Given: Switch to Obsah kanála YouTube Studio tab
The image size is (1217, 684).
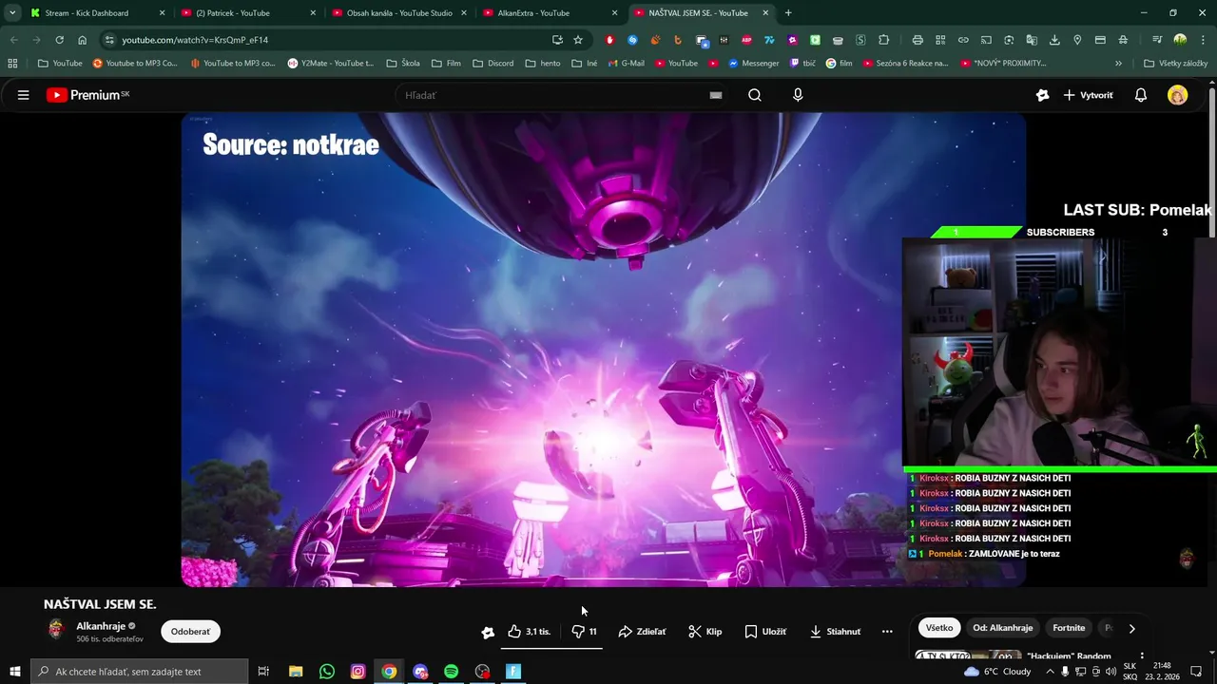Looking at the screenshot, I should [x=398, y=13].
